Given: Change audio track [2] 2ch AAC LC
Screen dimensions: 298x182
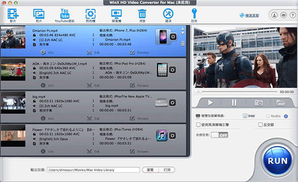Looking at the screenshot, I should 93,106.
